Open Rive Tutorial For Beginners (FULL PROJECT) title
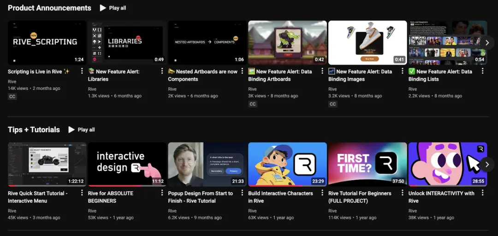This screenshot has height=236, width=498. click(360, 197)
